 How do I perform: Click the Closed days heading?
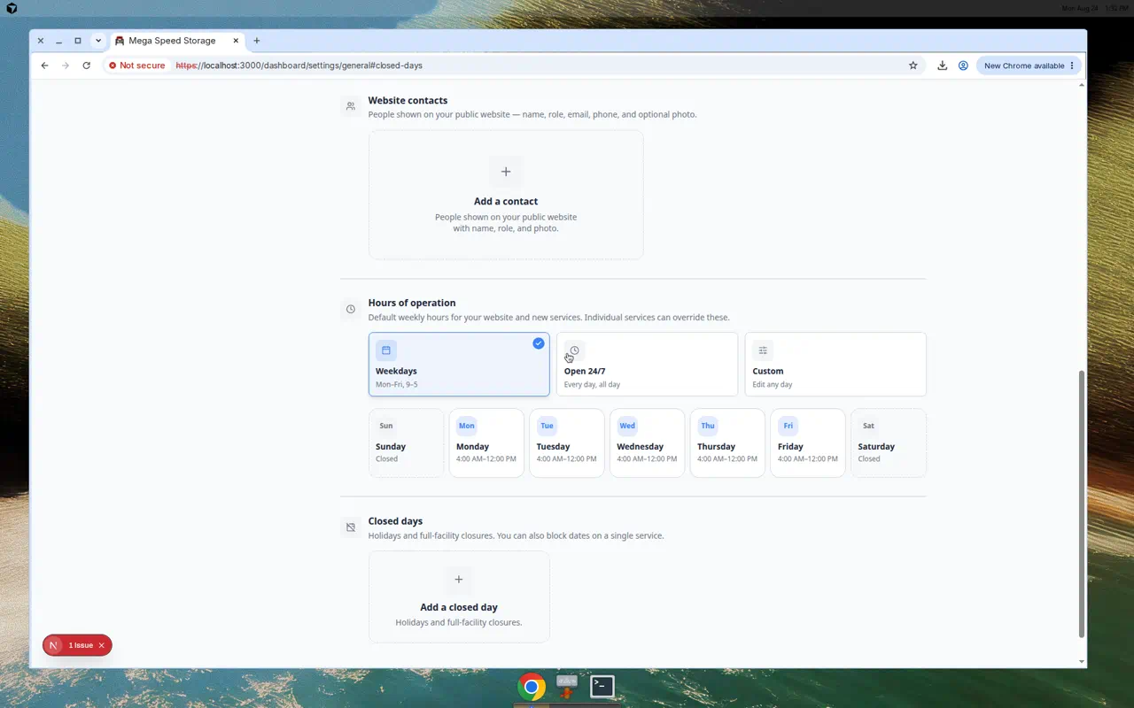point(395,521)
